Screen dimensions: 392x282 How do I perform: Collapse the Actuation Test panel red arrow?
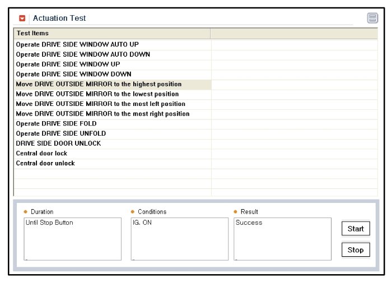click(x=22, y=19)
